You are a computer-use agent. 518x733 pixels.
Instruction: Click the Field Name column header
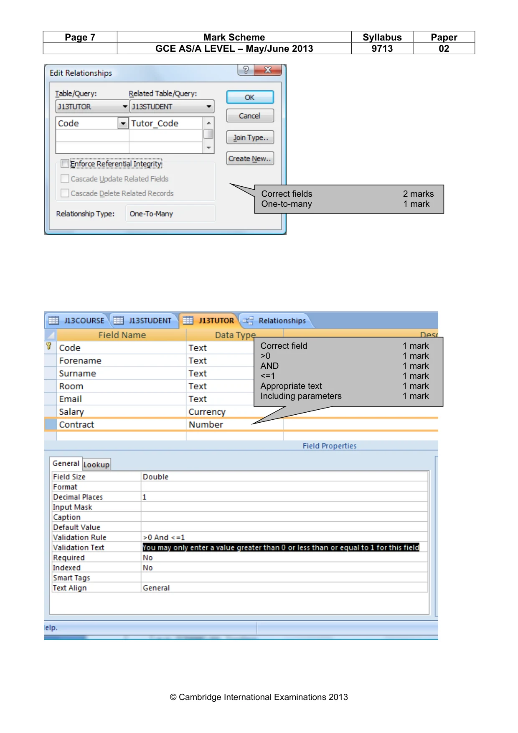tap(122, 335)
